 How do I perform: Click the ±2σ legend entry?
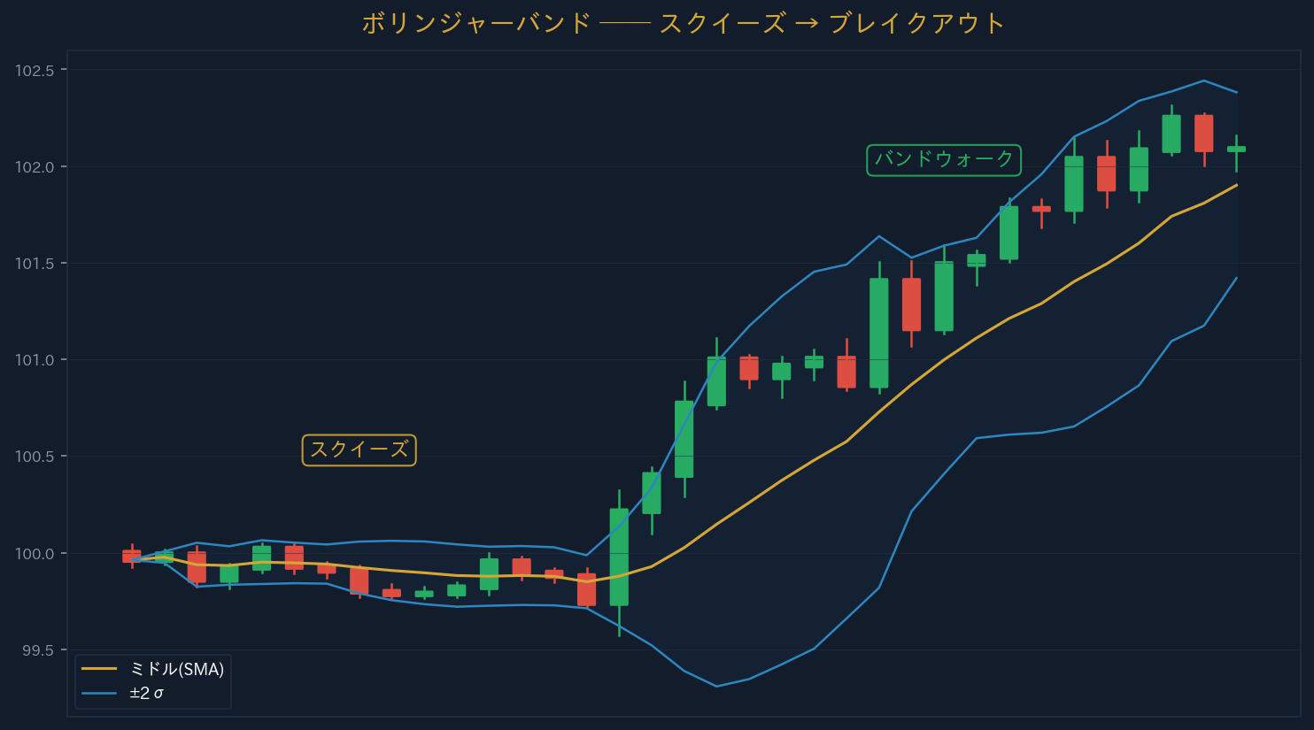tap(146, 693)
